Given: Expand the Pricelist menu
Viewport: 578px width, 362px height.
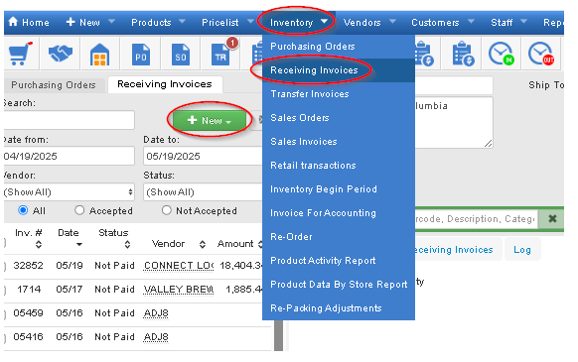Looking at the screenshot, I should tap(227, 23).
